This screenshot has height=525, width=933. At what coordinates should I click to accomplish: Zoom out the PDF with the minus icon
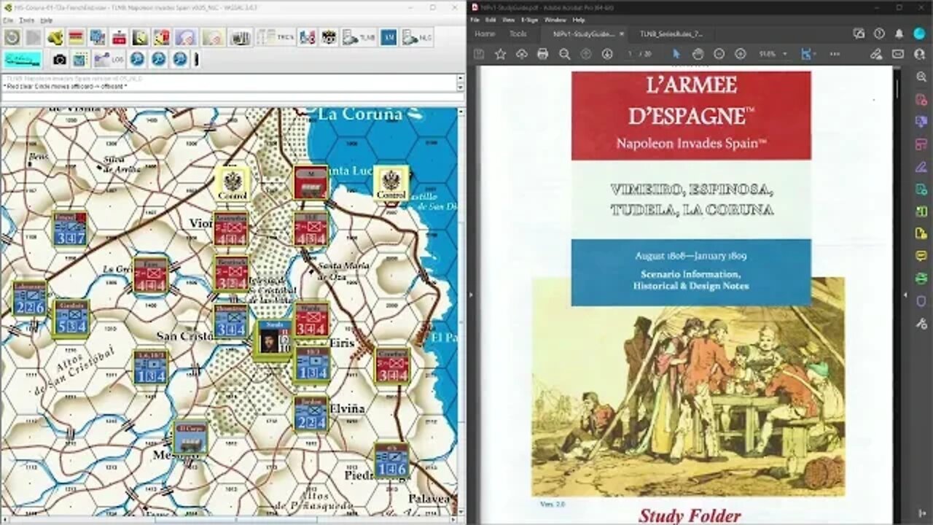click(719, 54)
